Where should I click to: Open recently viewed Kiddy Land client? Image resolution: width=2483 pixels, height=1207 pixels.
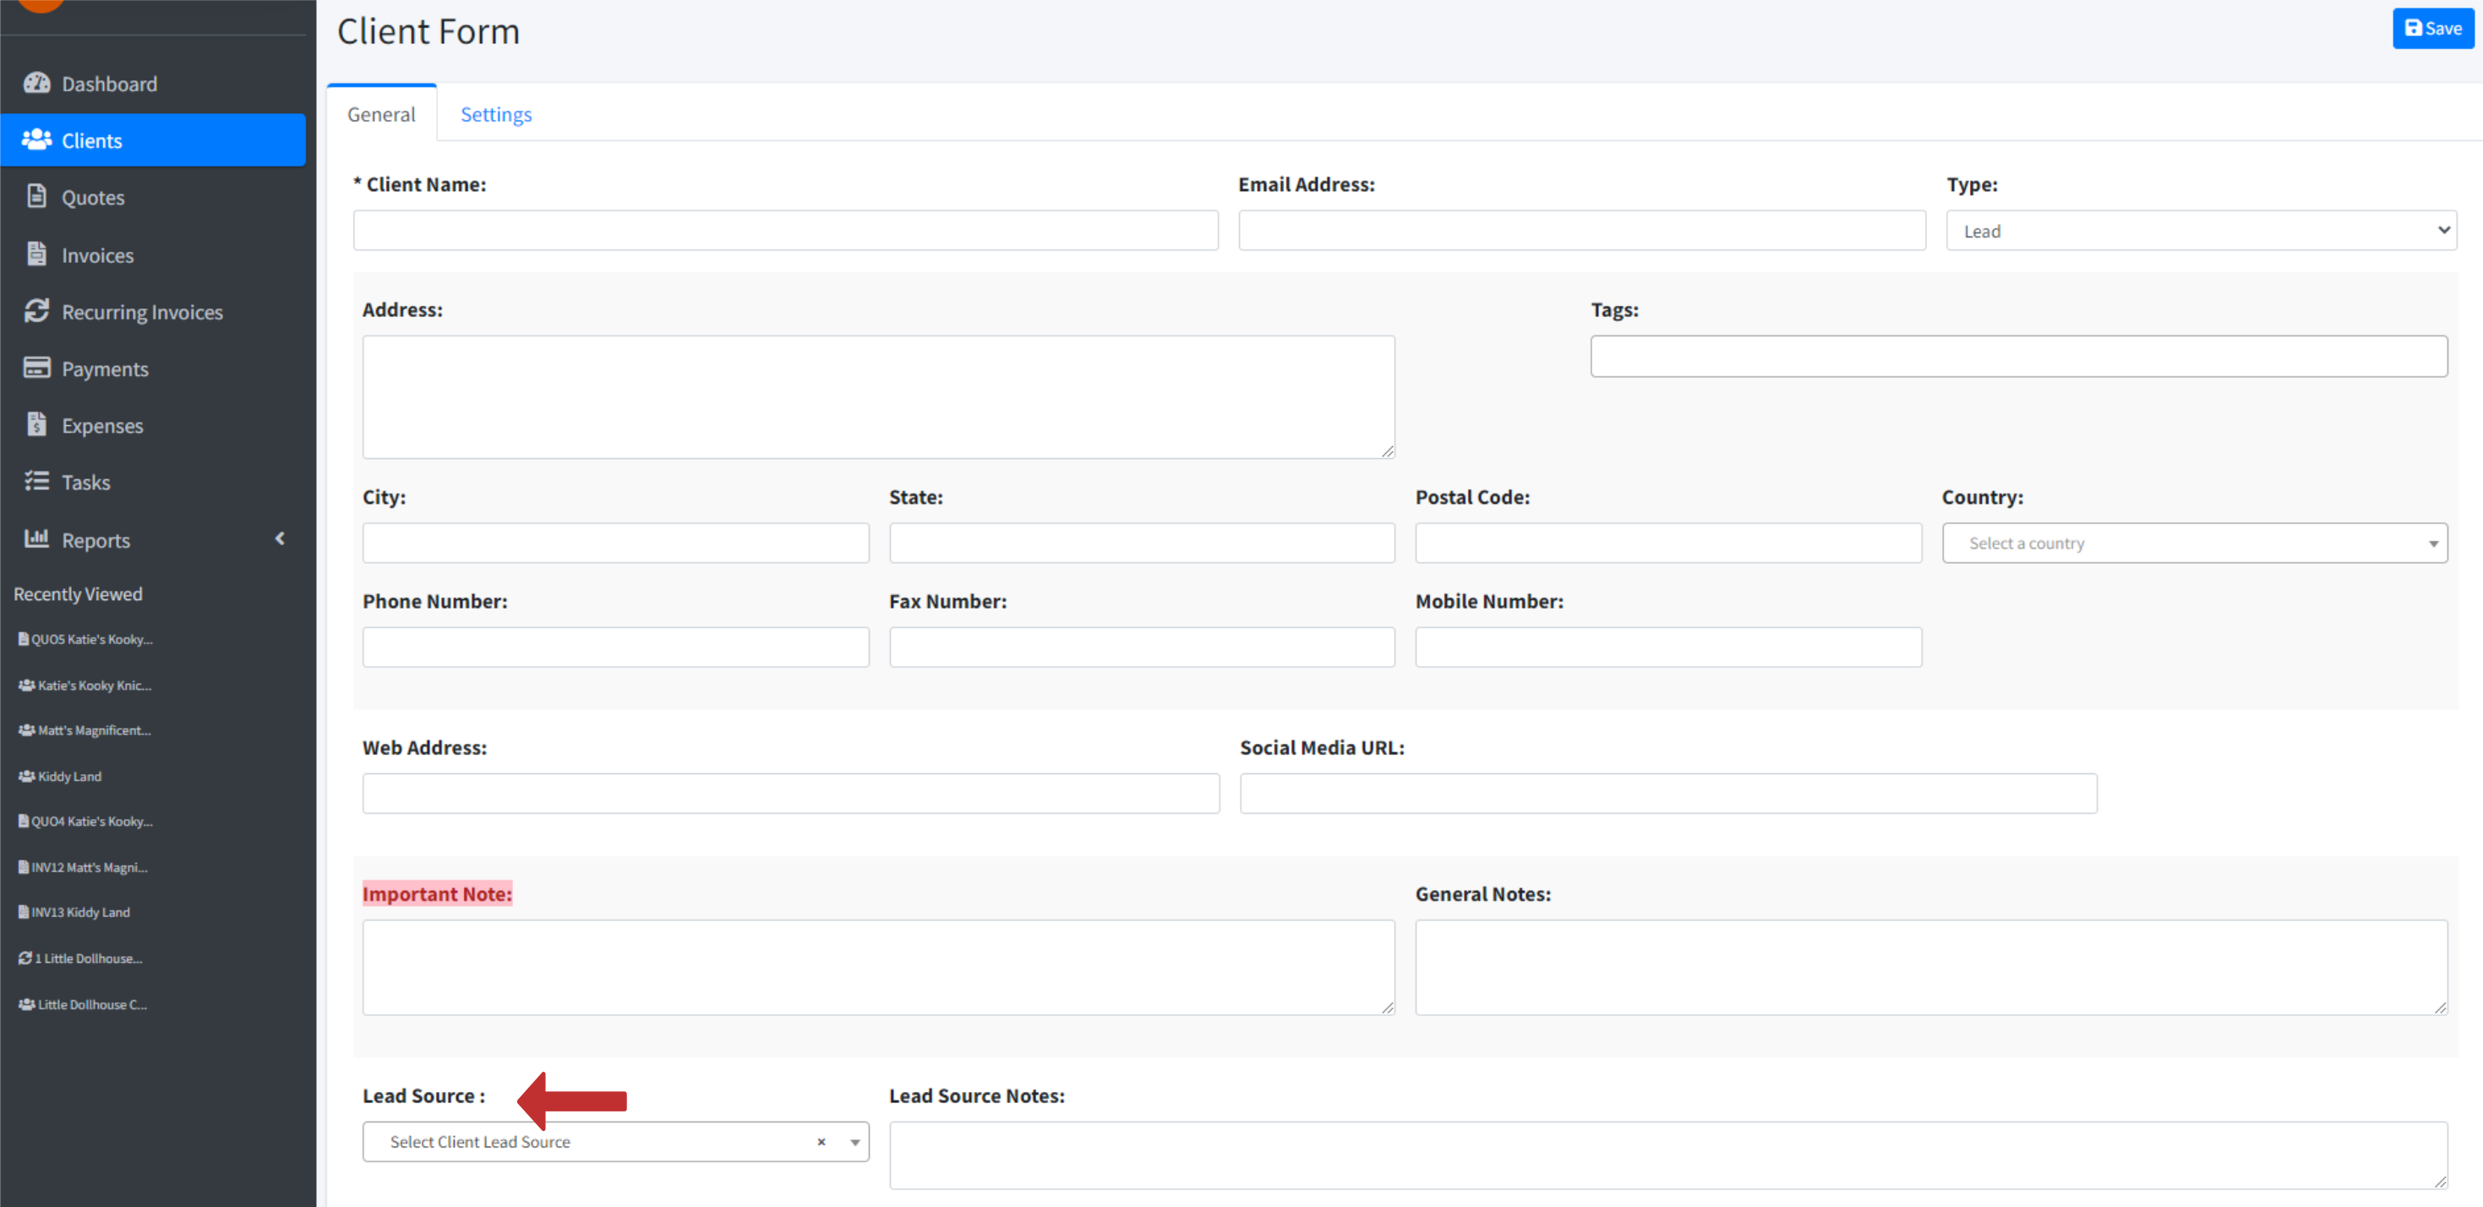point(69,776)
